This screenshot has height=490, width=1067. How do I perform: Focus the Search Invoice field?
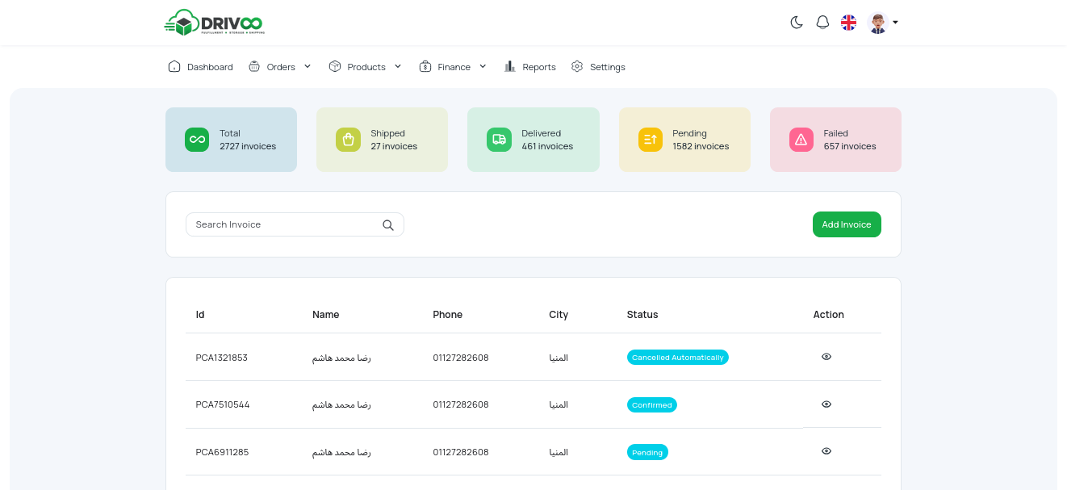(x=295, y=224)
